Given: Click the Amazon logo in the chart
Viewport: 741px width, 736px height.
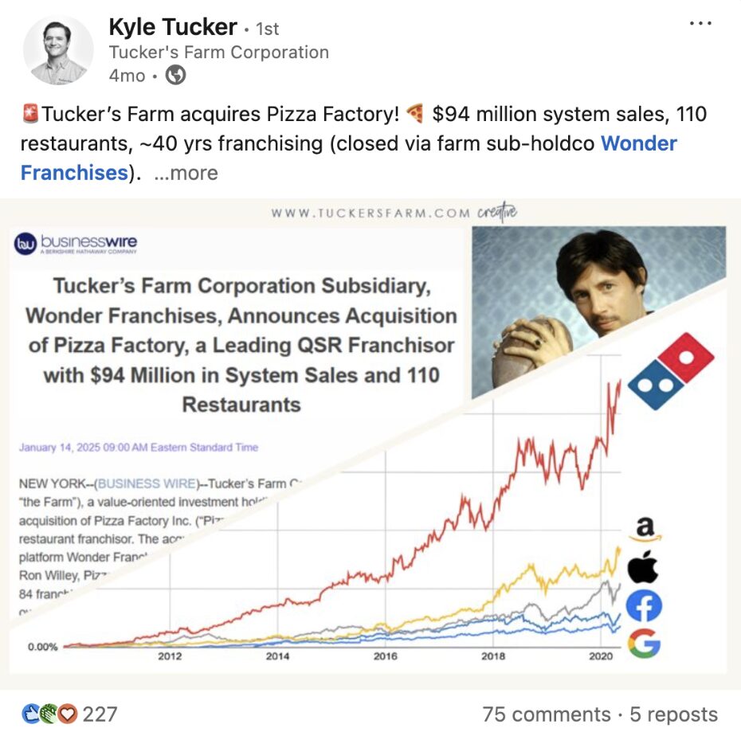Looking at the screenshot, I should 645,529.
